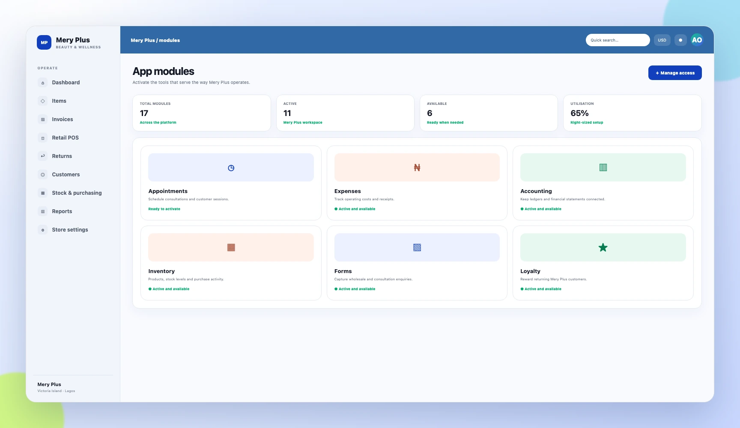Click the Dashboard home icon

(x=43, y=83)
